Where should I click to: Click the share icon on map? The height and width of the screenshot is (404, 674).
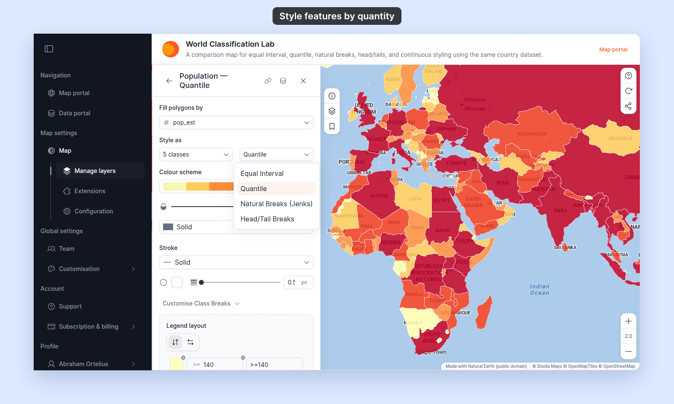(x=629, y=106)
